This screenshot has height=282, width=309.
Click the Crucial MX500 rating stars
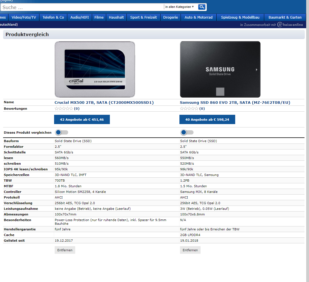click(64, 109)
